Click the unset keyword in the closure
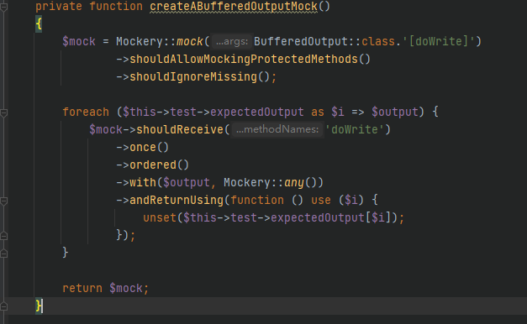This screenshot has width=527, height=324. click(x=160, y=218)
